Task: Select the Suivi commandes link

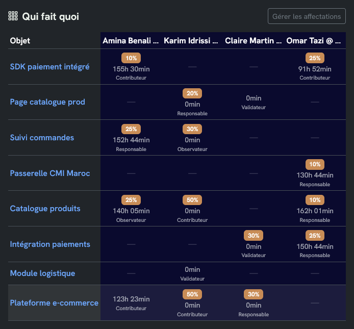Action: point(42,138)
